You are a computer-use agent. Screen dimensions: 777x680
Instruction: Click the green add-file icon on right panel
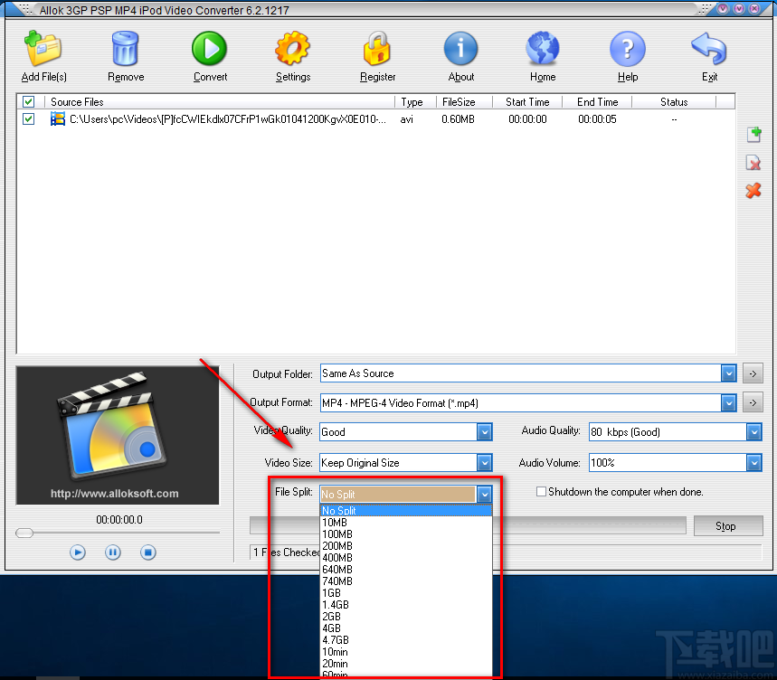[753, 134]
